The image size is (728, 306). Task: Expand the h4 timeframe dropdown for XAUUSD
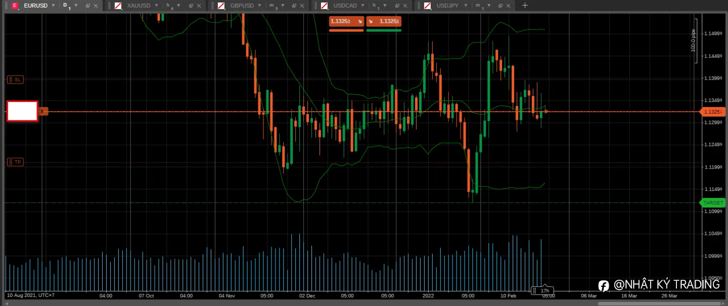[178, 6]
